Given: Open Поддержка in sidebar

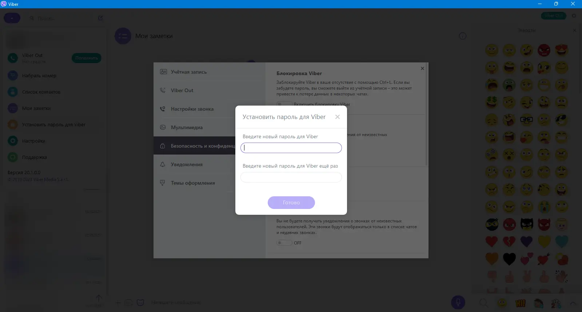Looking at the screenshot, I should pyautogui.click(x=35, y=157).
